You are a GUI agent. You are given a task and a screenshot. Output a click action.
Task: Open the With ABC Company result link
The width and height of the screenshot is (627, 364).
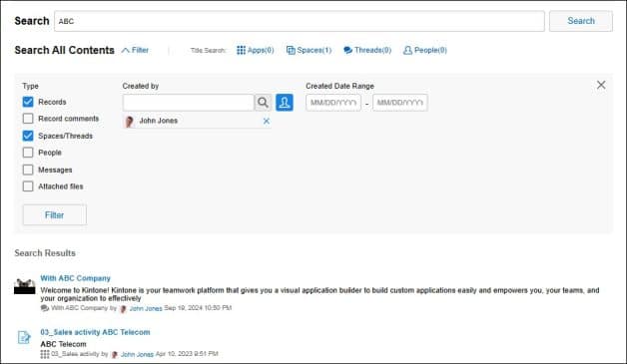[x=75, y=278]
